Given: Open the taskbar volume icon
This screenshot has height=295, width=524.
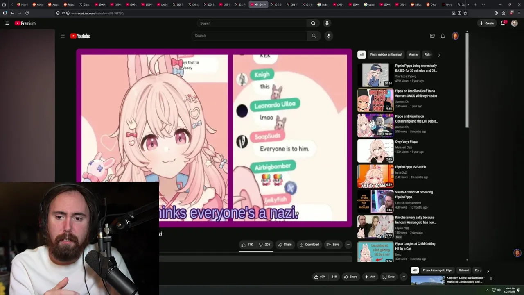Looking at the screenshot, I should tap(499, 290).
